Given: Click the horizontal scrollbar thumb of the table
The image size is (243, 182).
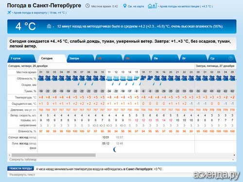Looking at the screenshot, I should pyautogui.click(x=53, y=155).
